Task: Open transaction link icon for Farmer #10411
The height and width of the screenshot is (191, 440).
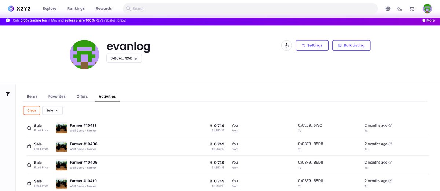Action: (390, 125)
